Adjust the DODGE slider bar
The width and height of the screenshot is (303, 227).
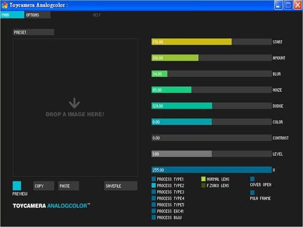tap(212, 106)
